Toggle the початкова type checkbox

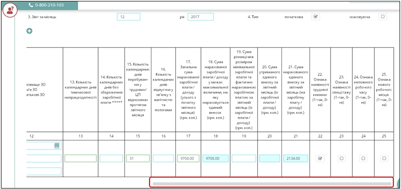316,17
